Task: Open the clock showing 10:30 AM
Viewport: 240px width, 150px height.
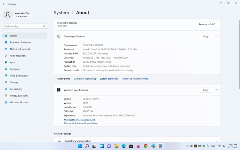Action: point(232,146)
